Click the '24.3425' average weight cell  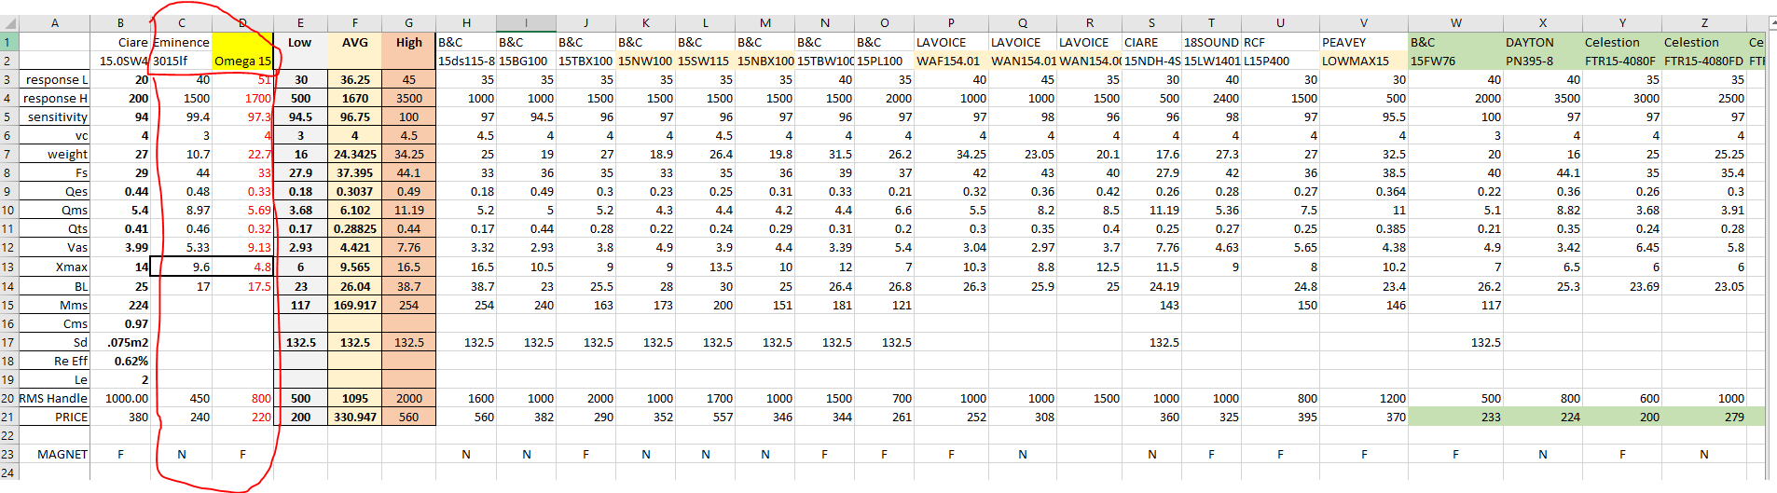click(x=354, y=154)
